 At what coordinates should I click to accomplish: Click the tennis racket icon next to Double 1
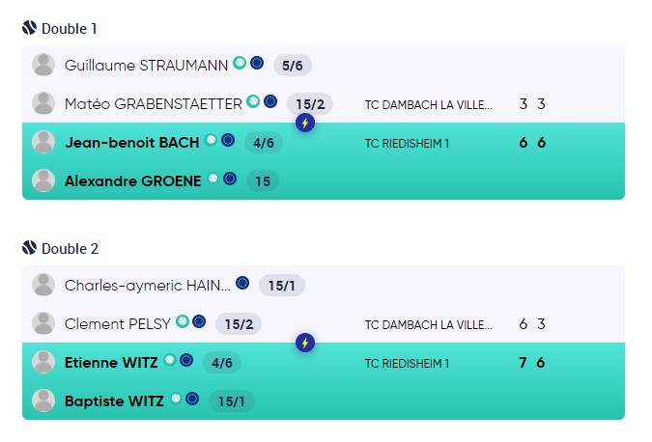tap(30, 28)
